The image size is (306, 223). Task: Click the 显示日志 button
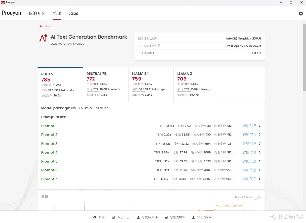[x=121, y=217]
